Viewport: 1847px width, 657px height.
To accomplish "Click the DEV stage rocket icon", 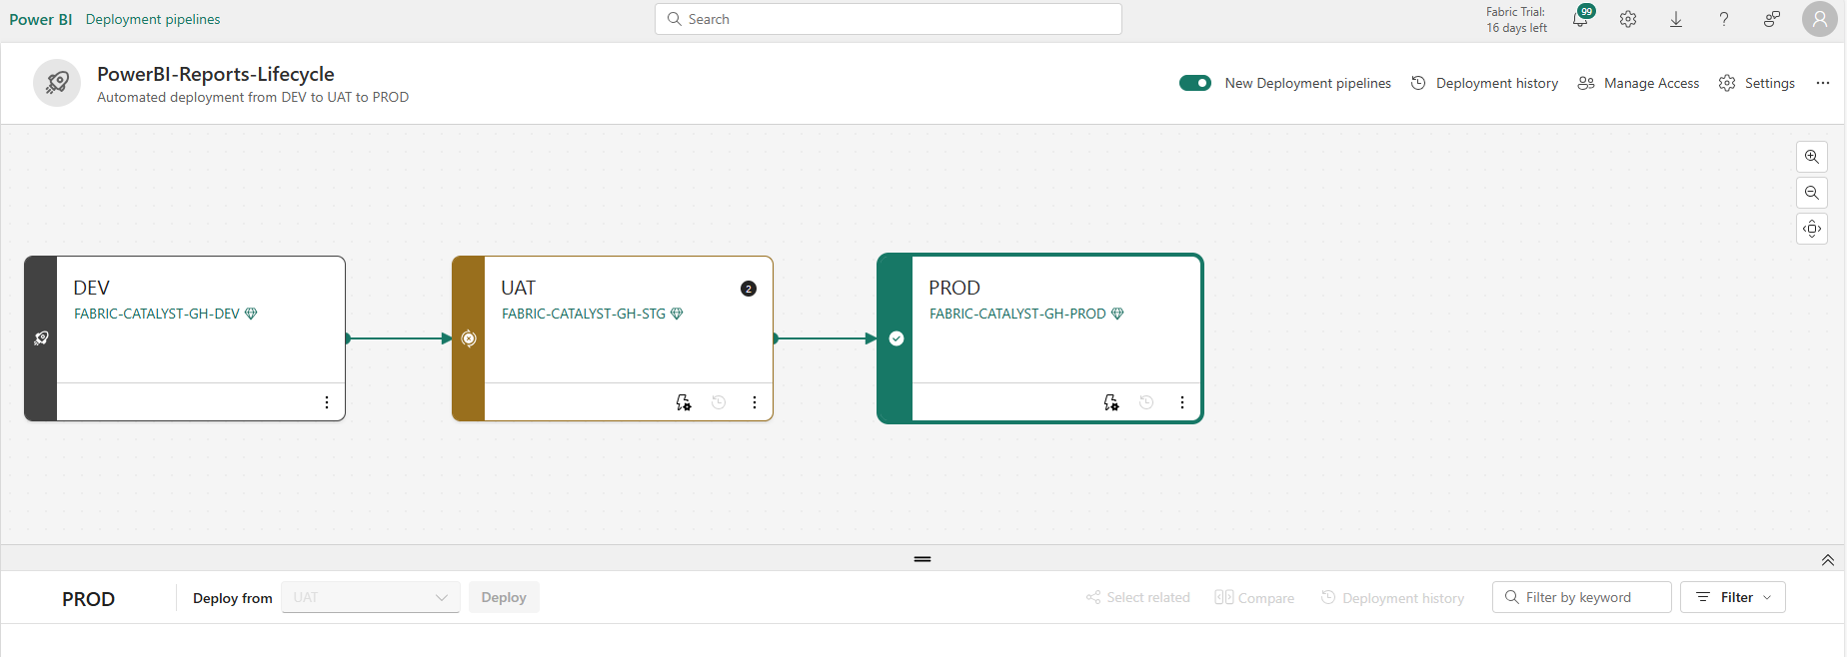I will [41, 338].
